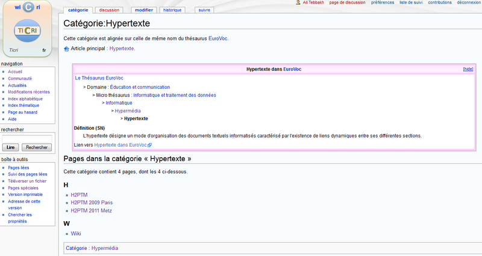Click the user icon beside Ali Tebbakh
Screen dimensions: 482x256
pyautogui.click(x=298, y=2)
